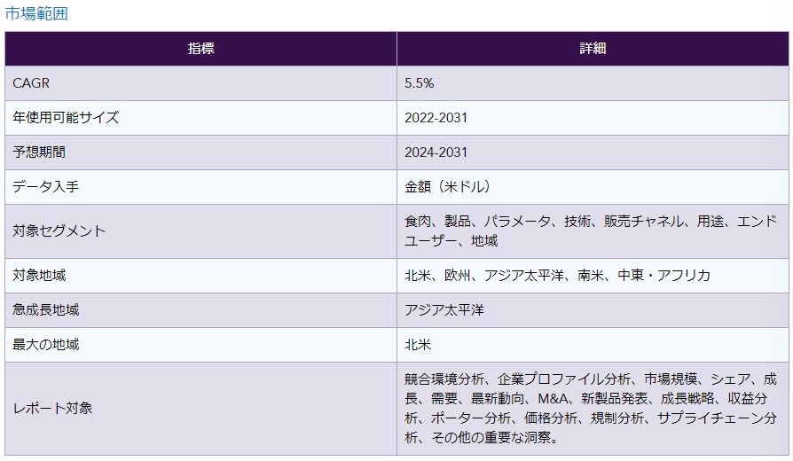This screenshot has height=461, width=793.
Task: Click the レポート対象 row label
Action: click(x=52, y=409)
